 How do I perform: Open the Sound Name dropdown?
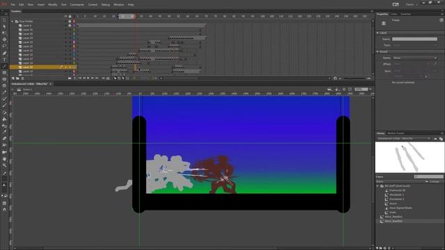(x=414, y=58)
